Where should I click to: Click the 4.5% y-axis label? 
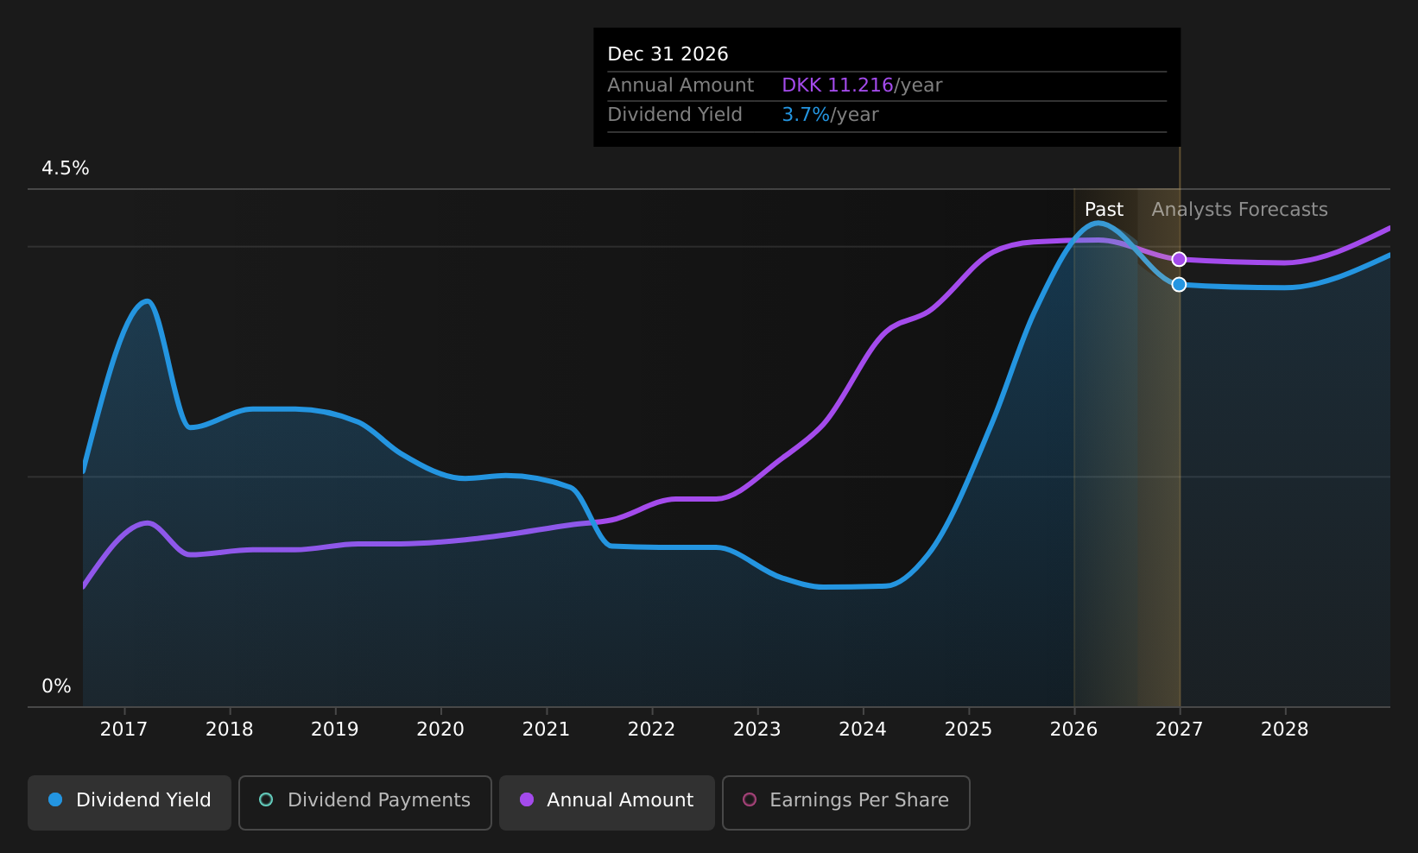(66, 168)
